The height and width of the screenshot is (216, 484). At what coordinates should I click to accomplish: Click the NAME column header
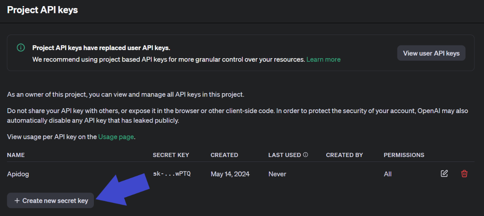(x=16, y=155)
